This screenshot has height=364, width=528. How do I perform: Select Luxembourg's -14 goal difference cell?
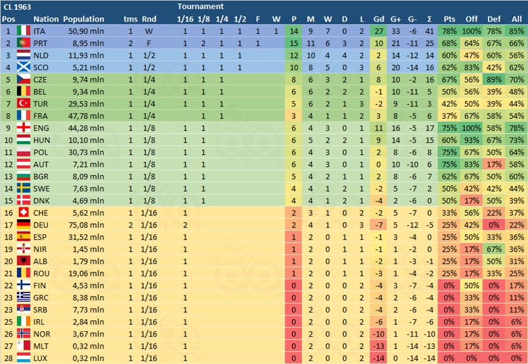click(379, 359)
